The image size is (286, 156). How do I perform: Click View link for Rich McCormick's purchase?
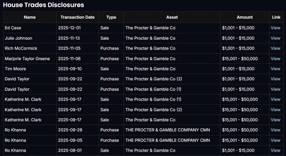[x=275, y=48]
